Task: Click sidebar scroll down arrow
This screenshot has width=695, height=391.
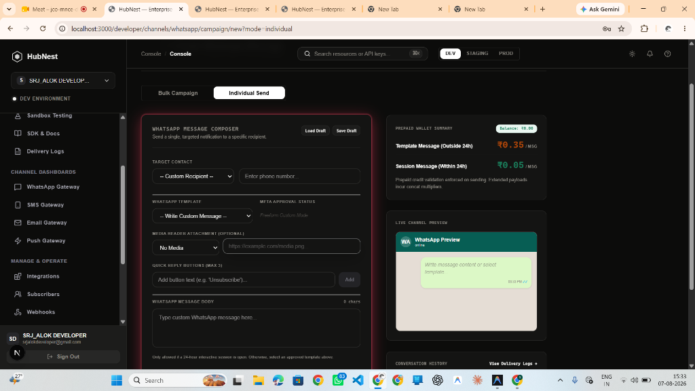Action: (x=123, y=322)
